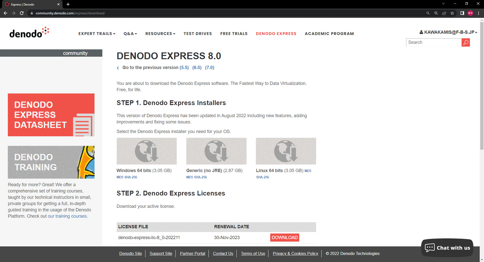Open the Terms of Use footer link
Screen dimensions: 484x262
(253, 253)
